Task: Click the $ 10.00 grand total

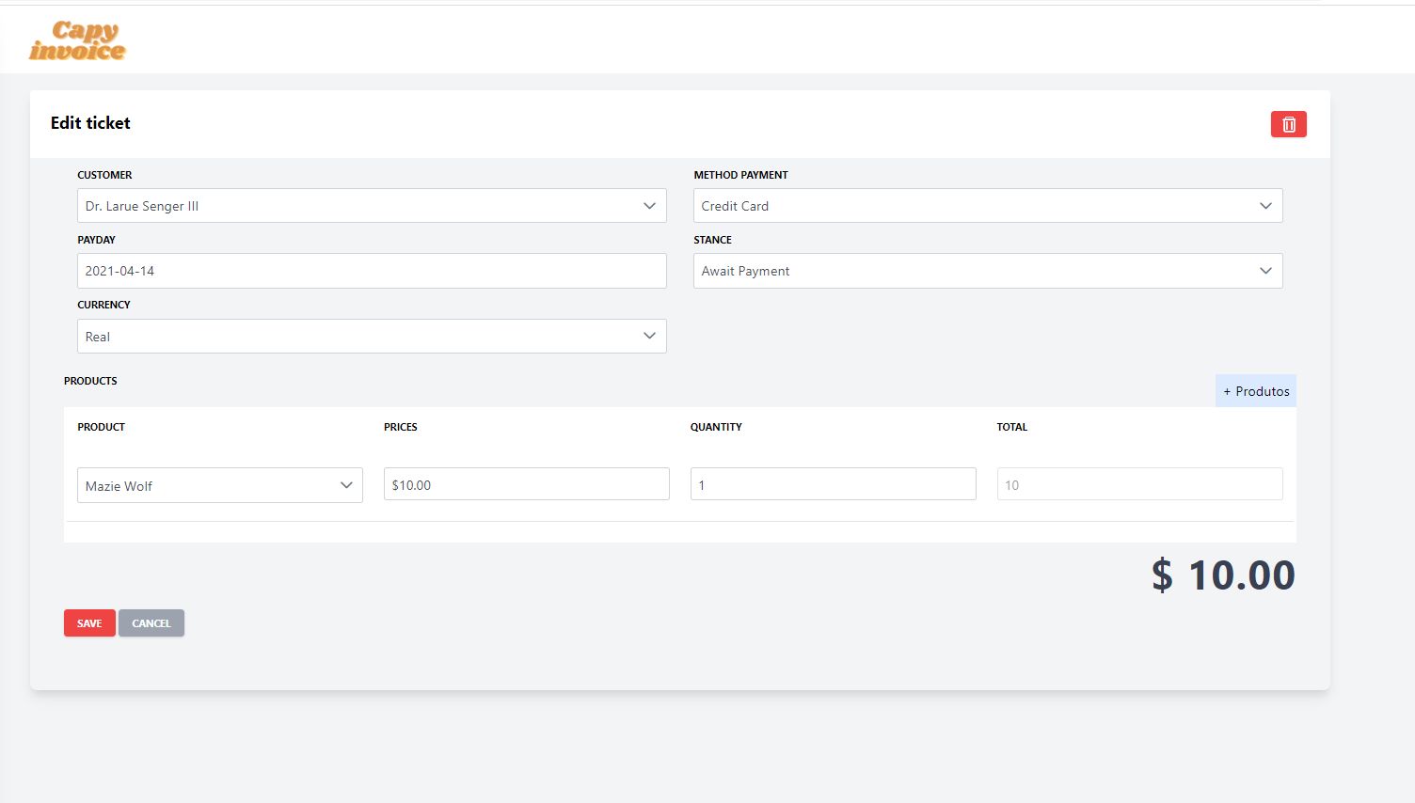Action: point(1223,575)
